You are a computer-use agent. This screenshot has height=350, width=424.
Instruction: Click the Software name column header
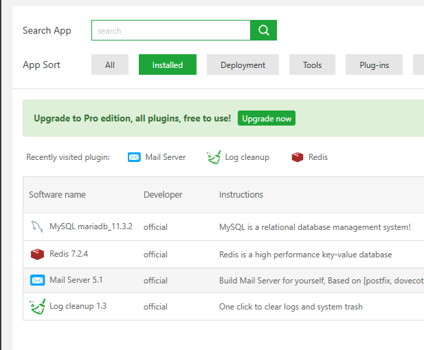57,195
